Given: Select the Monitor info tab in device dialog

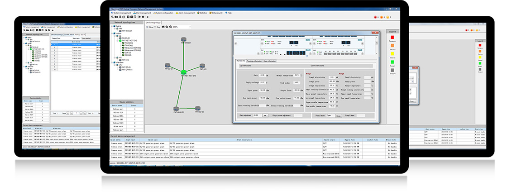Looking at the screenshot, I should 241,61.
